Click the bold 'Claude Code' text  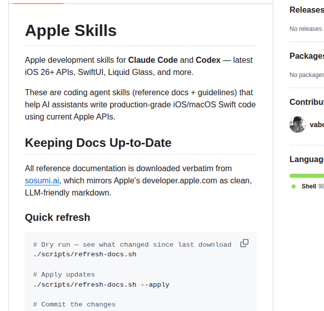coord(153,60)
